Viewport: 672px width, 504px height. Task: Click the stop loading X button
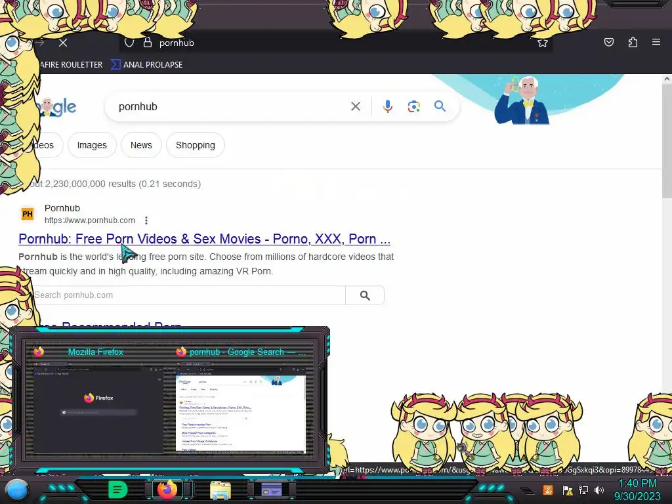[x=63, y=43]
